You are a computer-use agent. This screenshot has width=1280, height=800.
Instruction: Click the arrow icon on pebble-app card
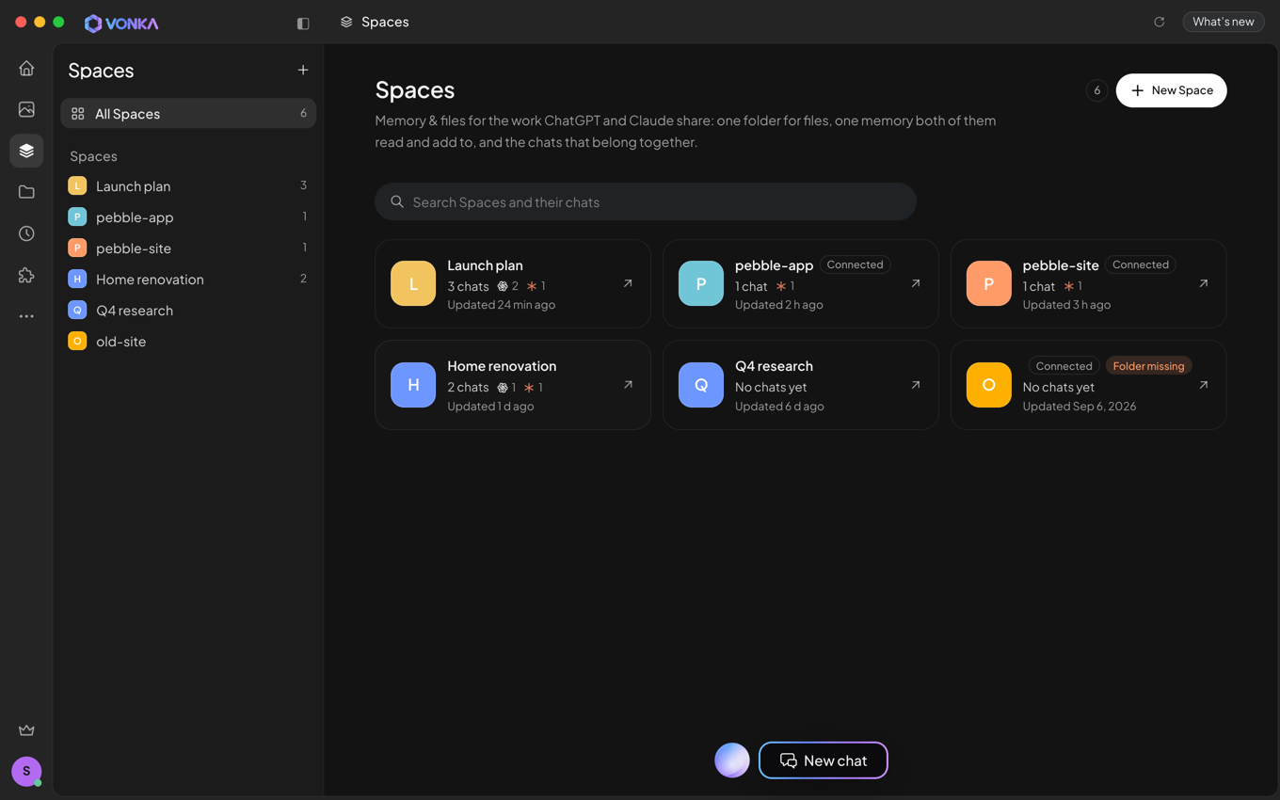916,283
